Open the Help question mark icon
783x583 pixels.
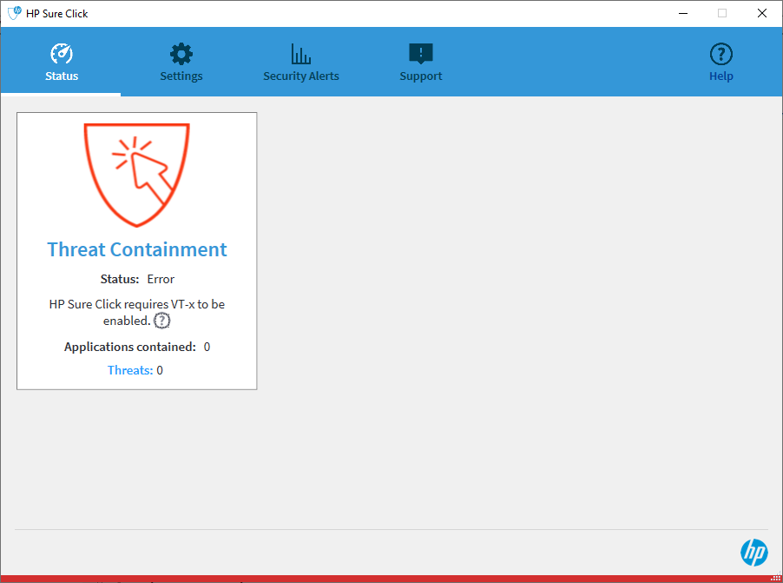[720, 54]
